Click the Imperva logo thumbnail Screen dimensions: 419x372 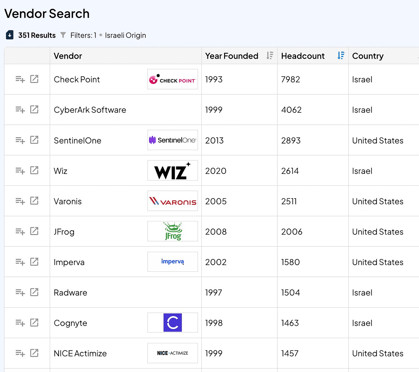pyautogui.click(x=173, y=262)
